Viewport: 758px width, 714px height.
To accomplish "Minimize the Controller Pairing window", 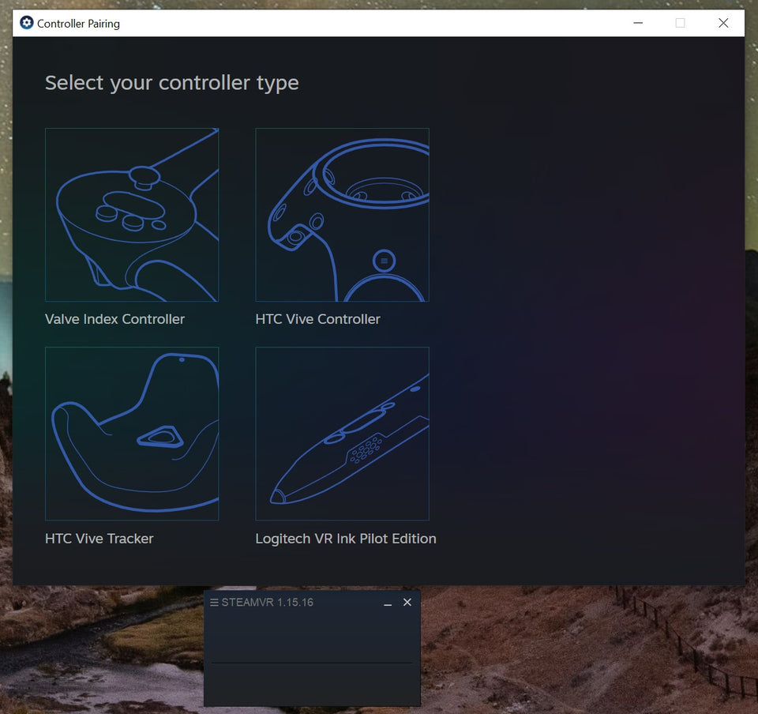I will point(638,23).
